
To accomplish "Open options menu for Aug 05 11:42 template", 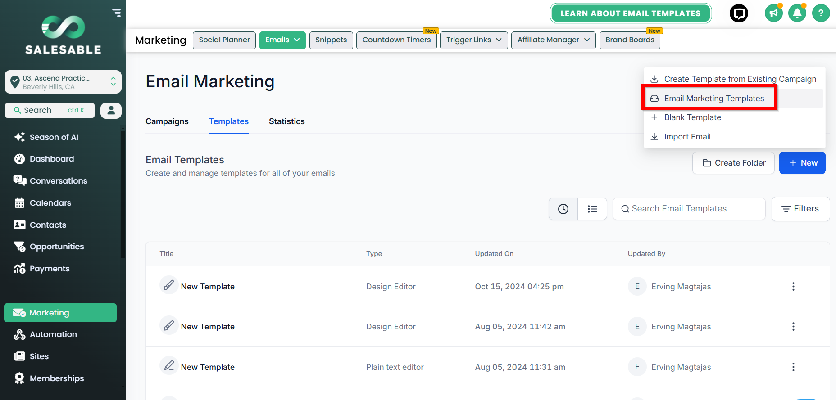I will [793, 326].
